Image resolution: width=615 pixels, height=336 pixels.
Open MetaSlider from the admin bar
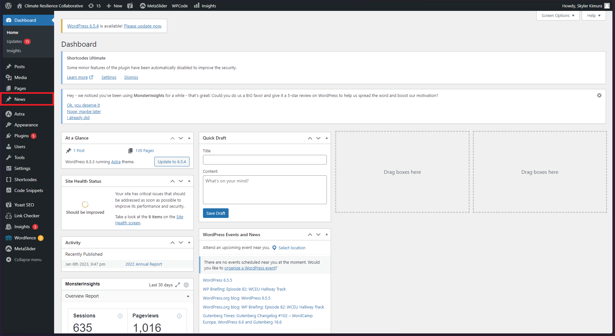pyautogui.click(x=153, y=6)
